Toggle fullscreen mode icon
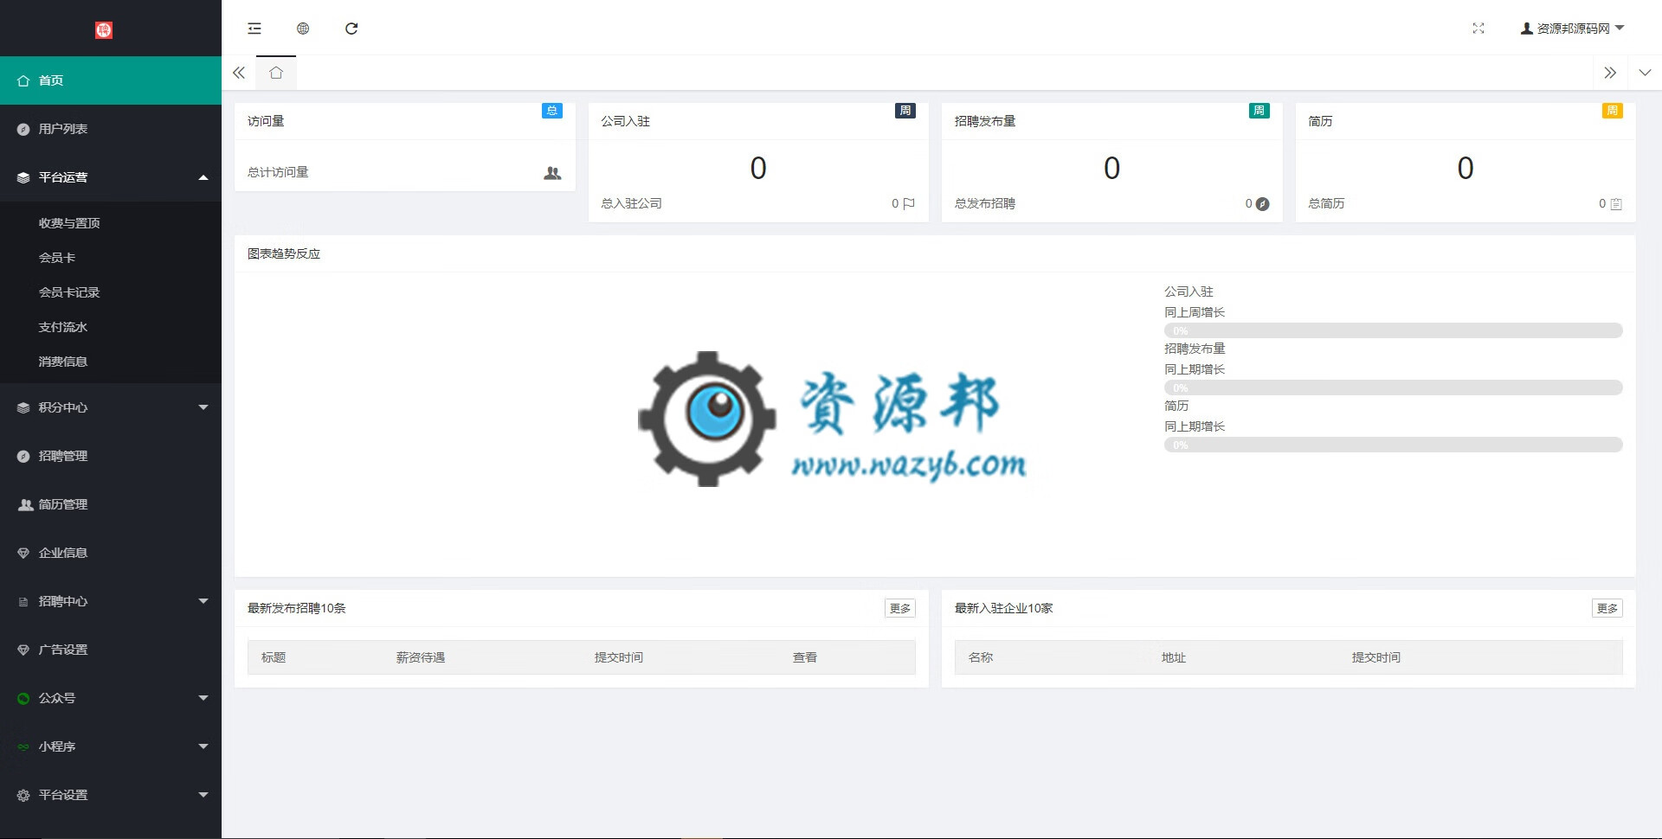The width and height of the screenshot is (1662, 839). 1478,29
